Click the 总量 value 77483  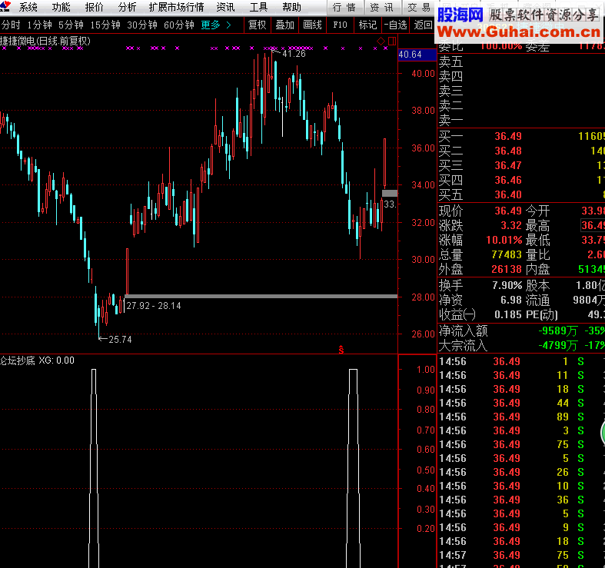pos(507,254)
